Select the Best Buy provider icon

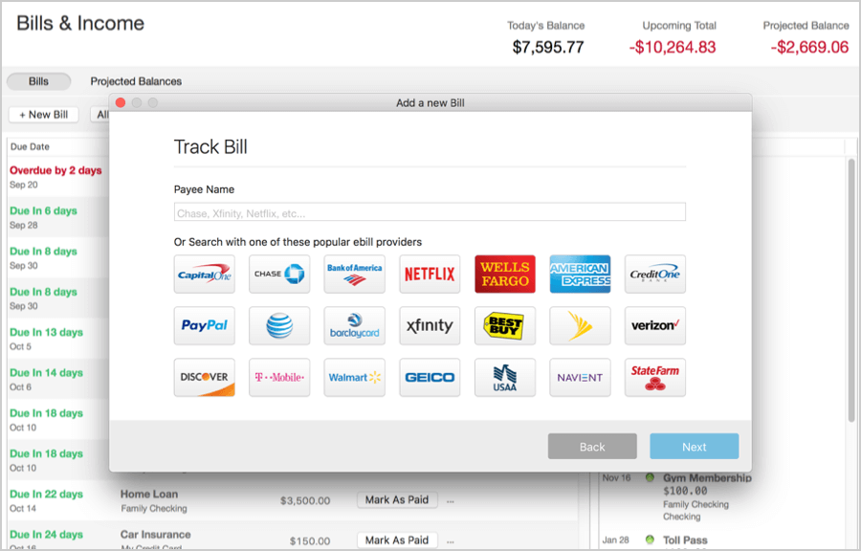coord(504,325)
